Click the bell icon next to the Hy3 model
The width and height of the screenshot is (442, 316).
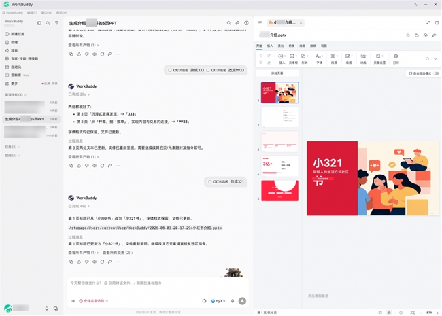(233, 301)
